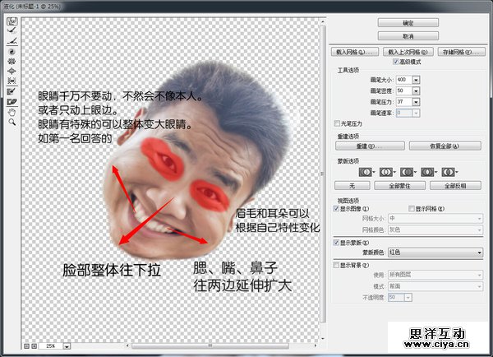Click the 画笔密度 (Brush Density) value field
This screenshot has height=357, width=493.
(403, 90)
